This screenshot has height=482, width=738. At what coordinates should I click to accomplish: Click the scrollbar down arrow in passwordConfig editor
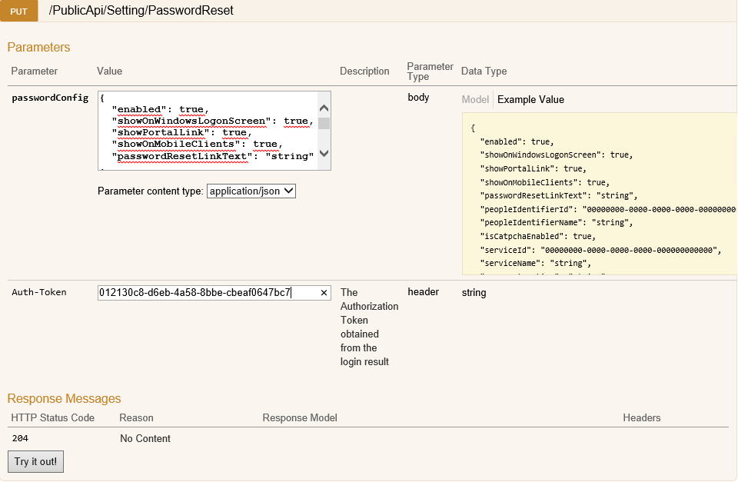pyautogui.click(x=324, y=154)
